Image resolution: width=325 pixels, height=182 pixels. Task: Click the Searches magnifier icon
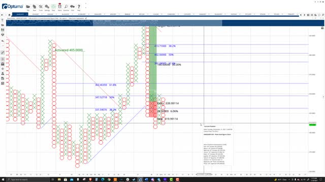tap(66, 7)
